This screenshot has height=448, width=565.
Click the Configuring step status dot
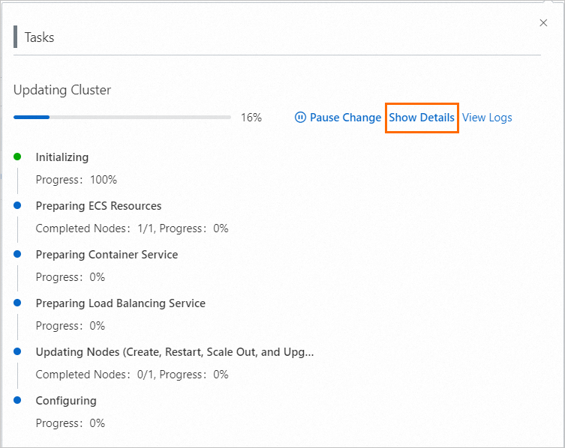tap(17, 400)
